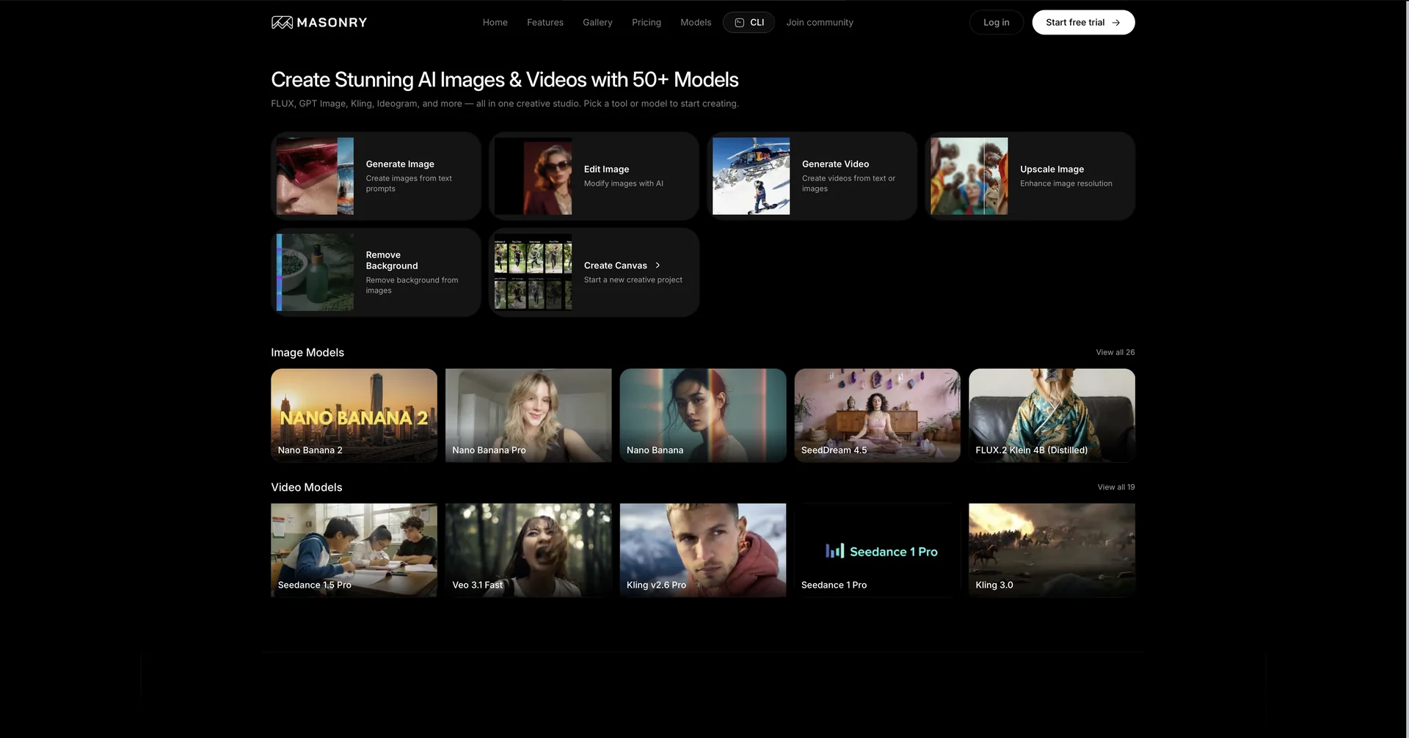Open the Models navigation item
This screenshot has height=738, width=1409.
point(696,23)
